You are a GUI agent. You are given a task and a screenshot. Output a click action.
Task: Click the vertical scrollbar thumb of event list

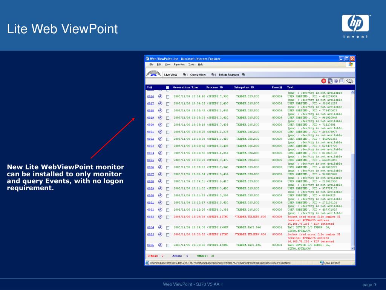pyautogui.click(x=352, y=200)
